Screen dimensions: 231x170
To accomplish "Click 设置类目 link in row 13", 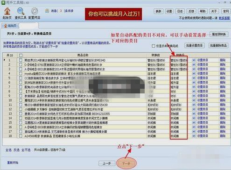I will [203, 113].
